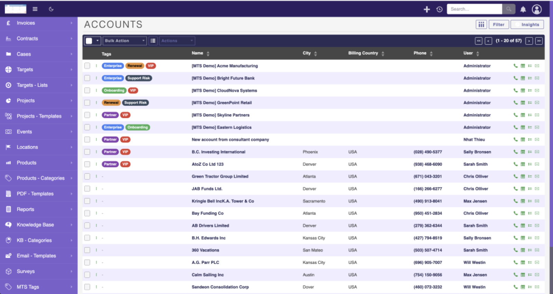Click calendar icon for Bright Future Bank row
553x294 pixels.
coord(523,78)
